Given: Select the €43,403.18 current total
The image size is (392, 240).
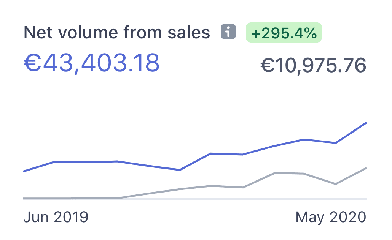Looking at the screenshot, I should (92, 63).
